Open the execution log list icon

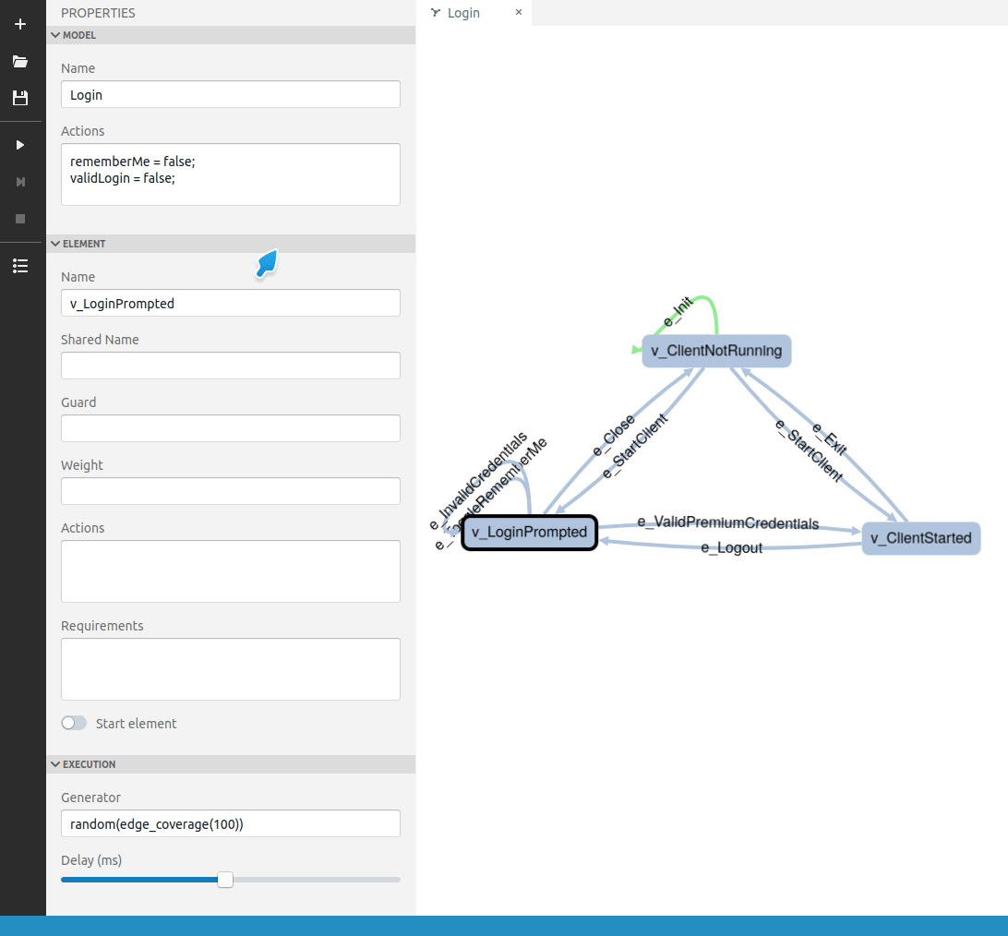(x=20, y=266)
